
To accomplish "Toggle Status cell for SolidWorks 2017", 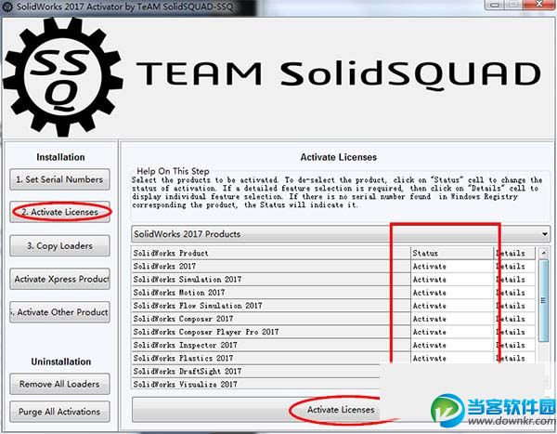I will click(x=452, y=267).
